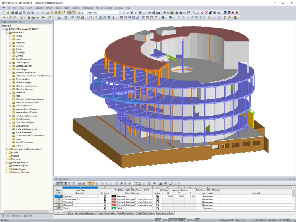
Task: Click the colored results diagram icon
Action: coord(236,17)
